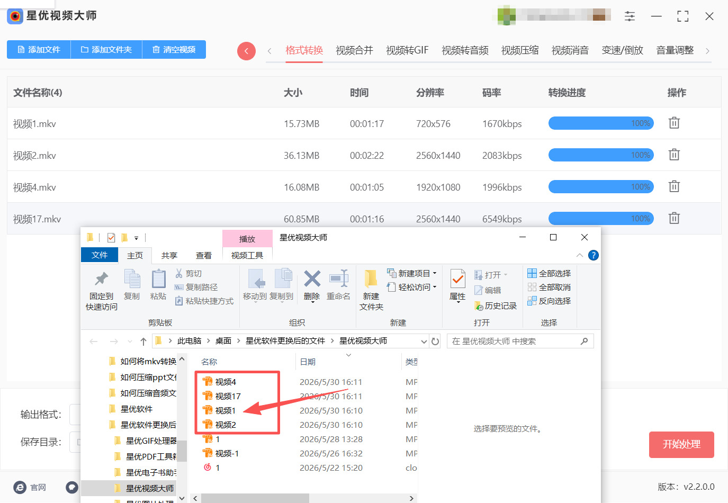Screen dimensions: 728x503
Task: Click the 视频1.mkv progress bar
Action: tap(601, 123)
